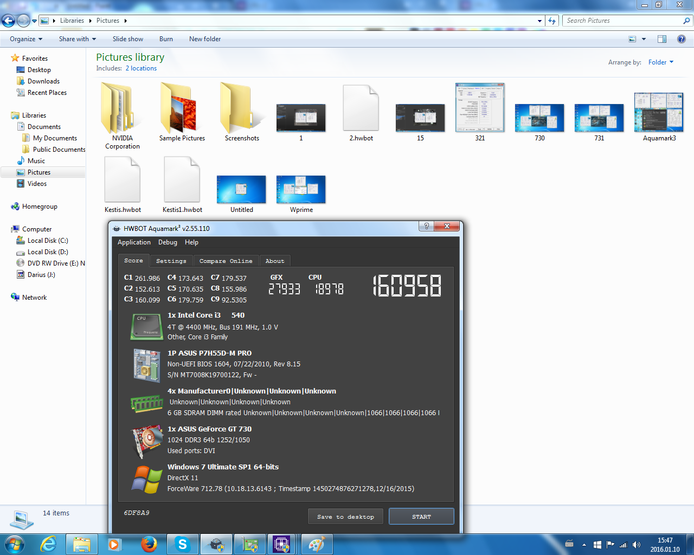
Task: Start a Slide show
Action: tap(128, 39)
